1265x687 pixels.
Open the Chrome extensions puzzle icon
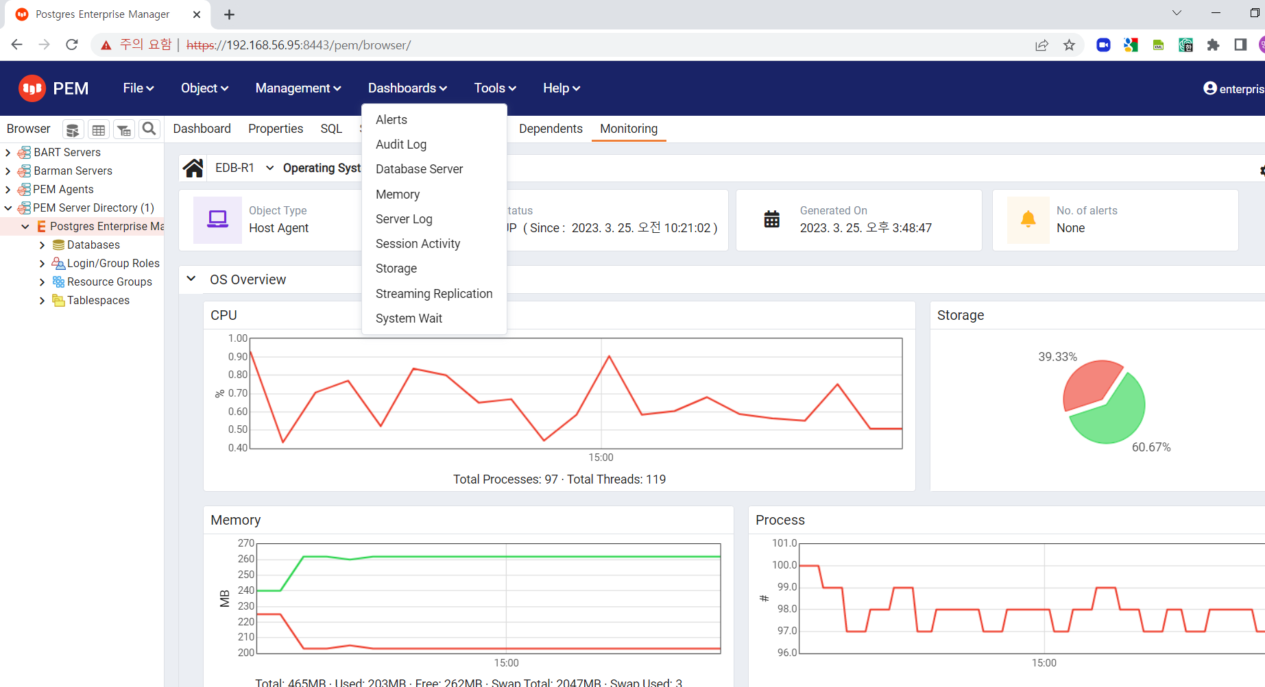(x=1213, y=45)
